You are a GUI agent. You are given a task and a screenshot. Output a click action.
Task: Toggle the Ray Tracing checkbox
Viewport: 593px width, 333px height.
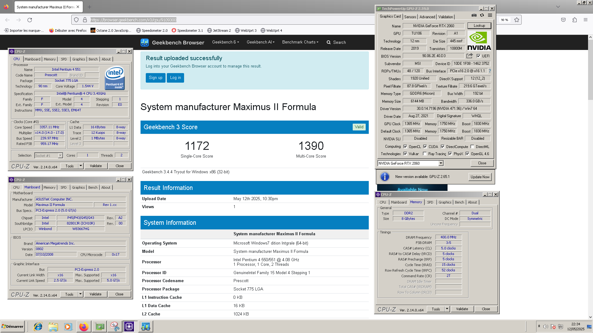(425, 154)
